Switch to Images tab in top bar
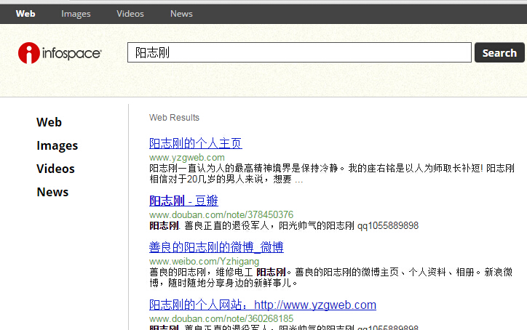The width and height of the screenshot is (527, 330). [x=76, y=14]
